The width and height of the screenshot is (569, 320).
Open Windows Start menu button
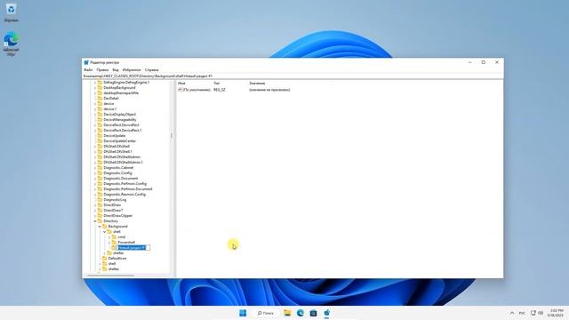tap(243, 313)
